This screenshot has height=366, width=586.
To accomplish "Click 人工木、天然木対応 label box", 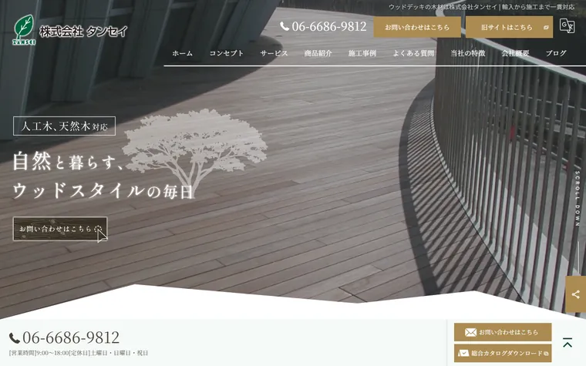I will (64, 126).
